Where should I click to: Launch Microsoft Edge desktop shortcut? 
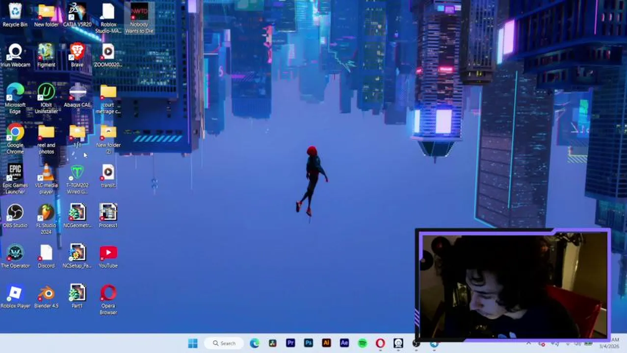[15, 99]
